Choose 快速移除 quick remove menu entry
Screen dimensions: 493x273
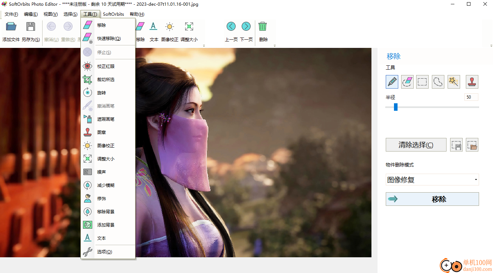[108, 38]
